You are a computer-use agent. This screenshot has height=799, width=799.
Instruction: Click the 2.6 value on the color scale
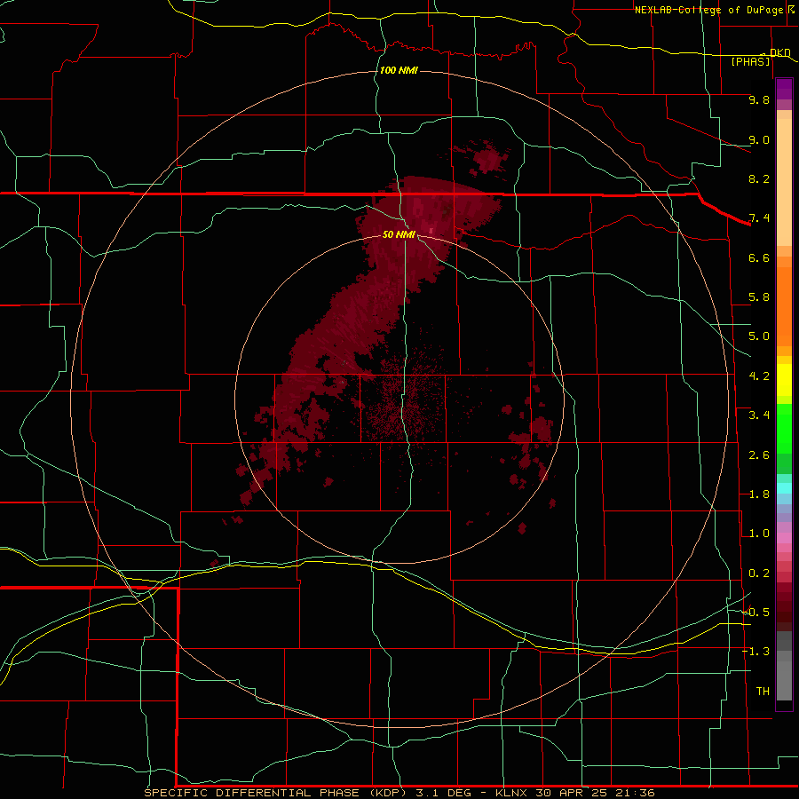click(x=759, y=455)
